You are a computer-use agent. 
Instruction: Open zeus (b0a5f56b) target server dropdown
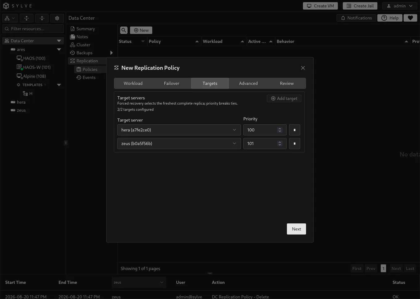[179, 143]
